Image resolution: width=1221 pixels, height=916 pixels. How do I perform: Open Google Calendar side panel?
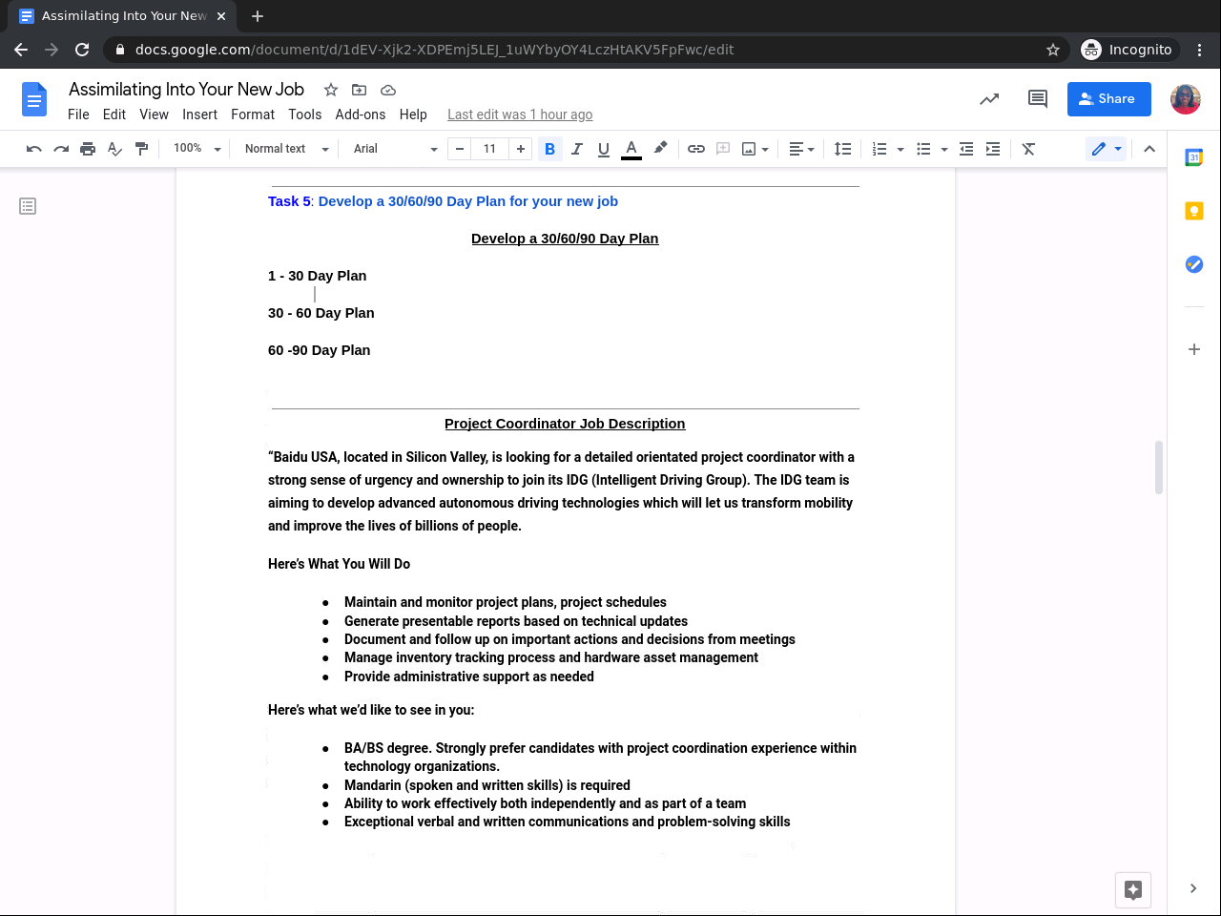1194,157
